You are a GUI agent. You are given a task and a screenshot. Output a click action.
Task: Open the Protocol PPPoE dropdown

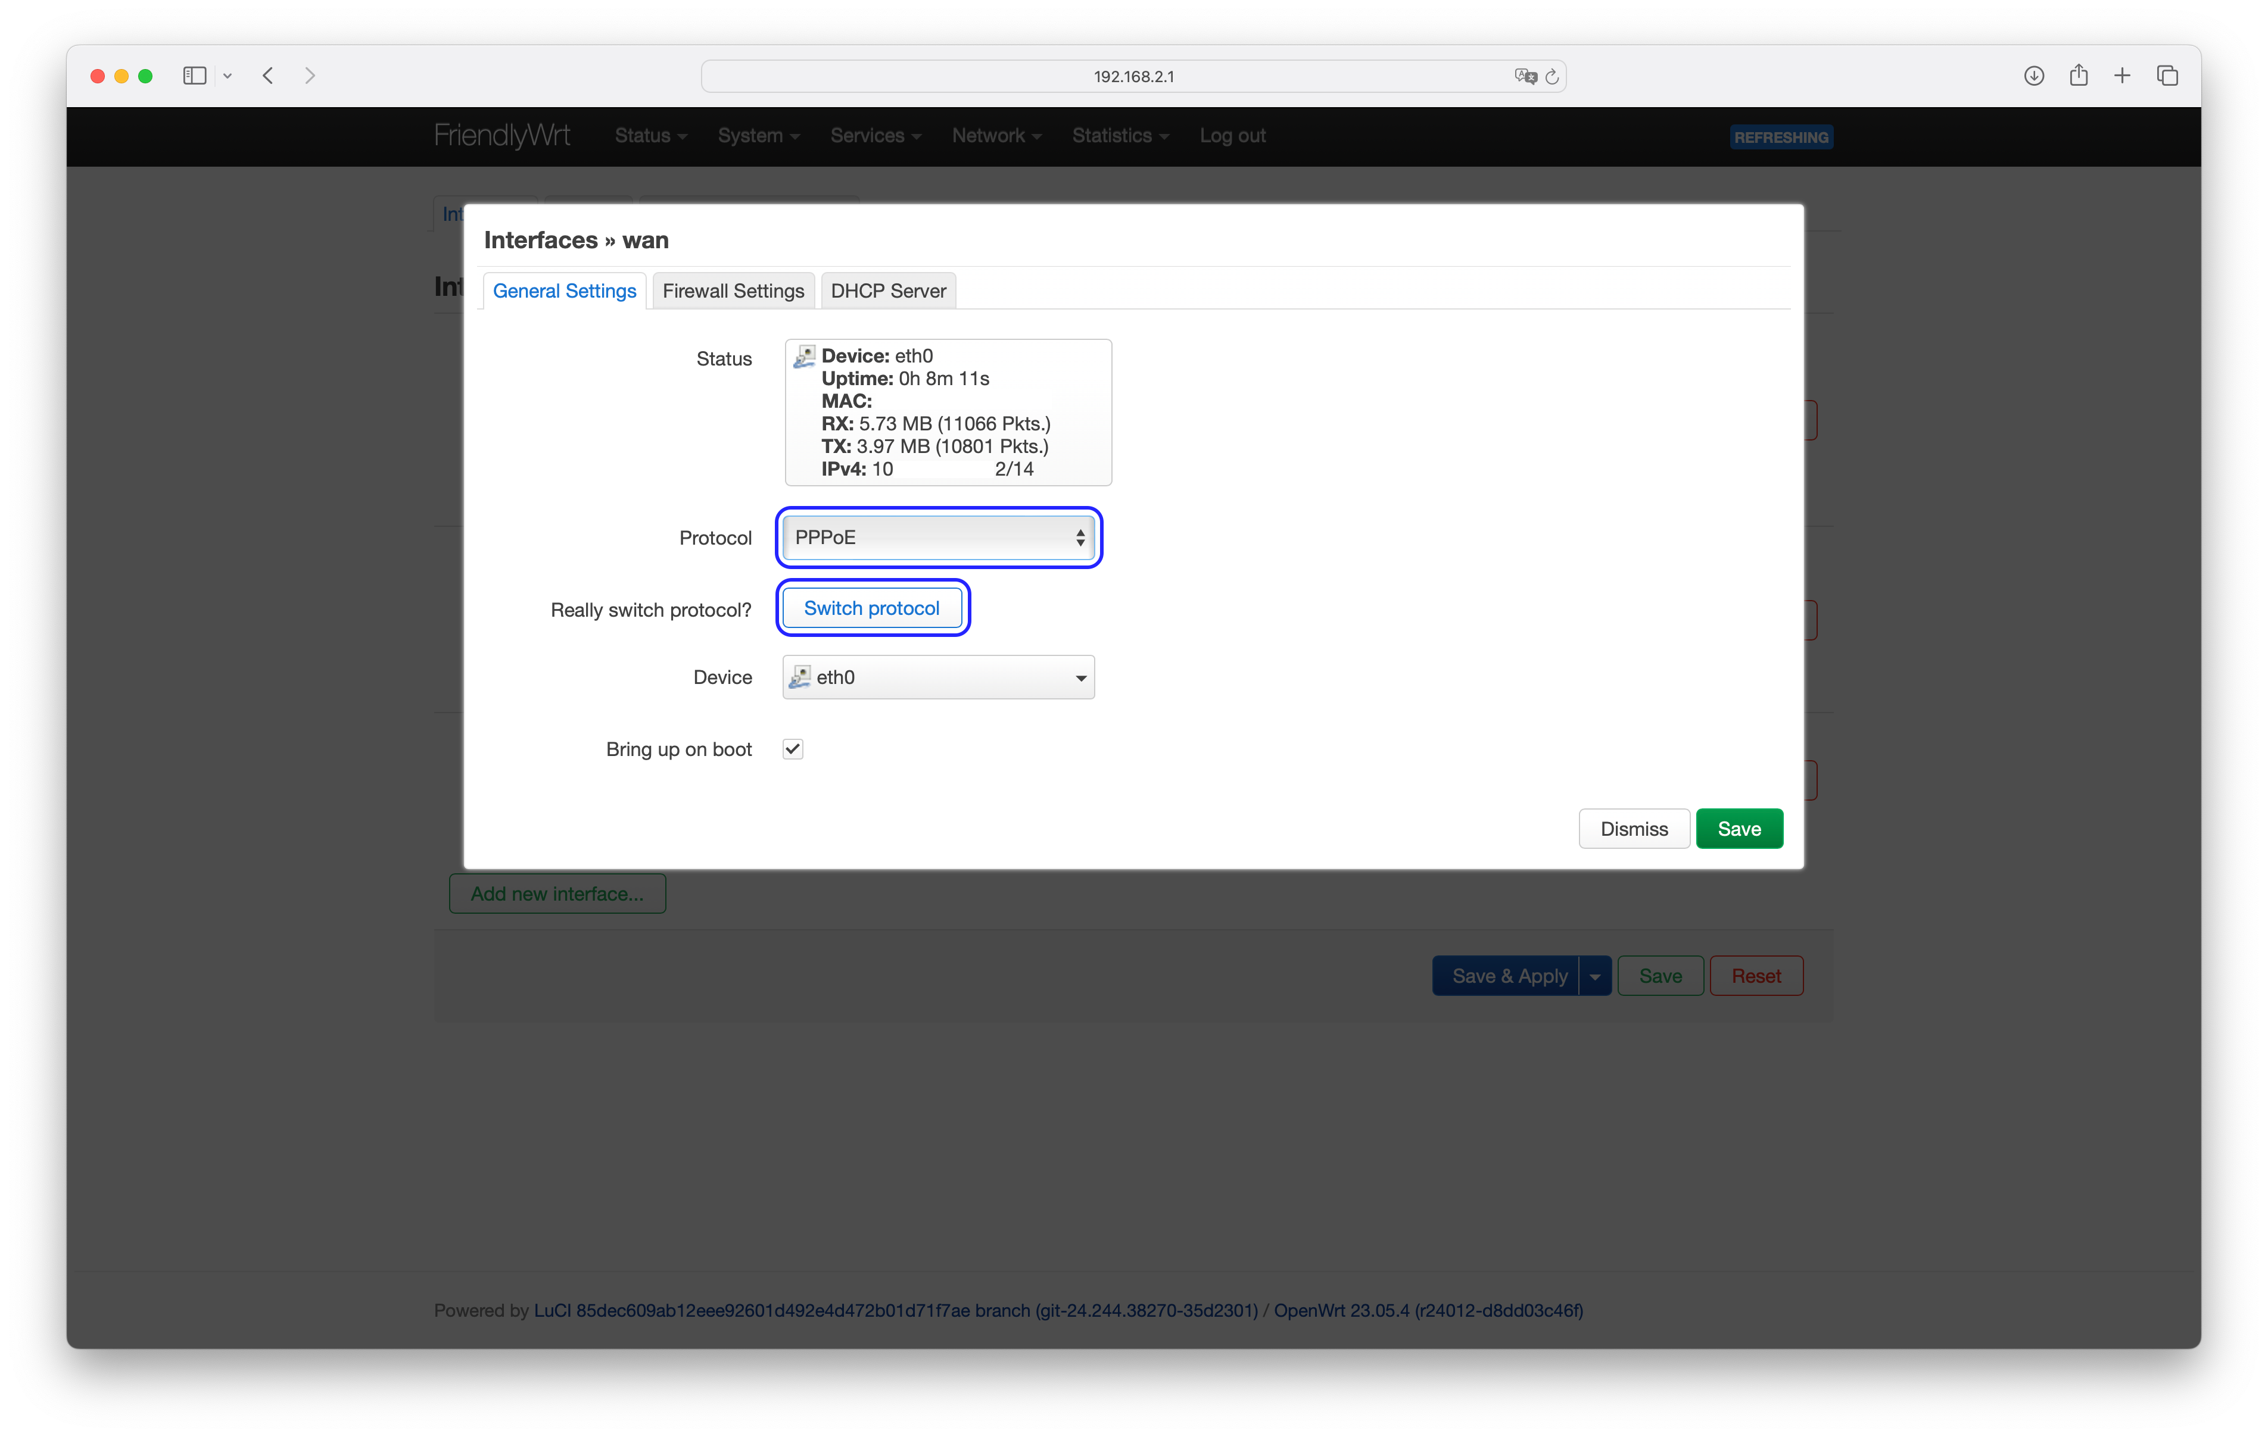point(938,538)
